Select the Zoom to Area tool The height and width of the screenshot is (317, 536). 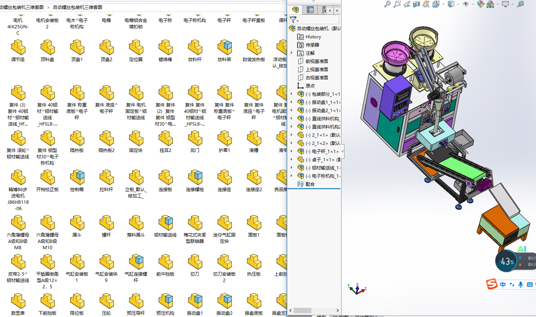click(397, 4)
